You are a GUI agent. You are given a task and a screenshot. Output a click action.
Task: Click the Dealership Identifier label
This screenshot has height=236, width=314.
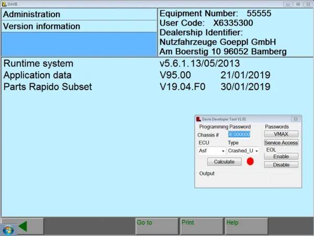(201, 32)
